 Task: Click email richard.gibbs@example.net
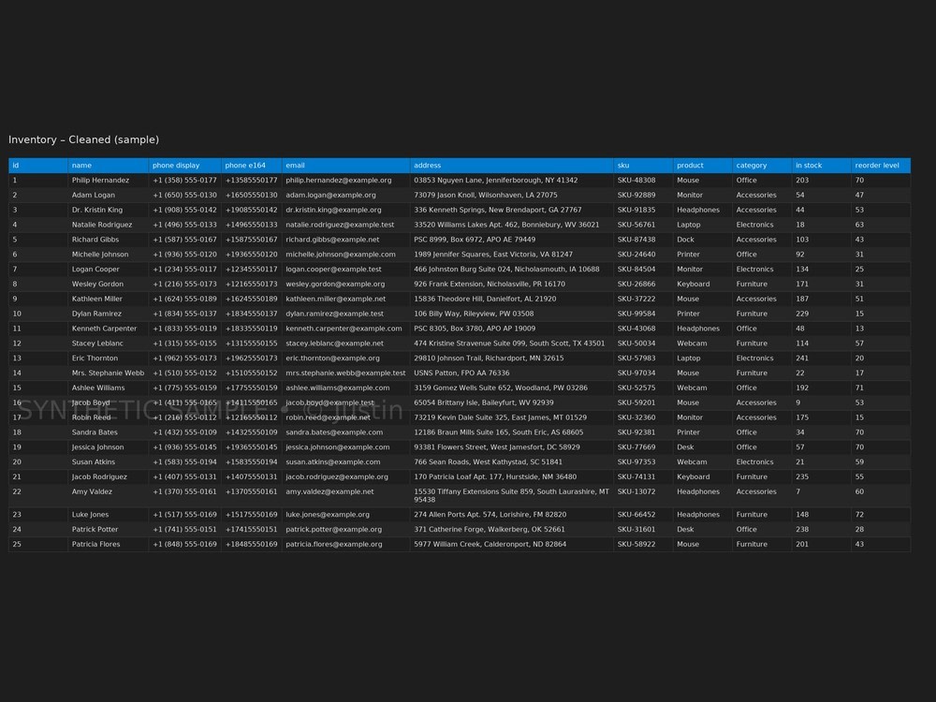click(x=345, y=240)
